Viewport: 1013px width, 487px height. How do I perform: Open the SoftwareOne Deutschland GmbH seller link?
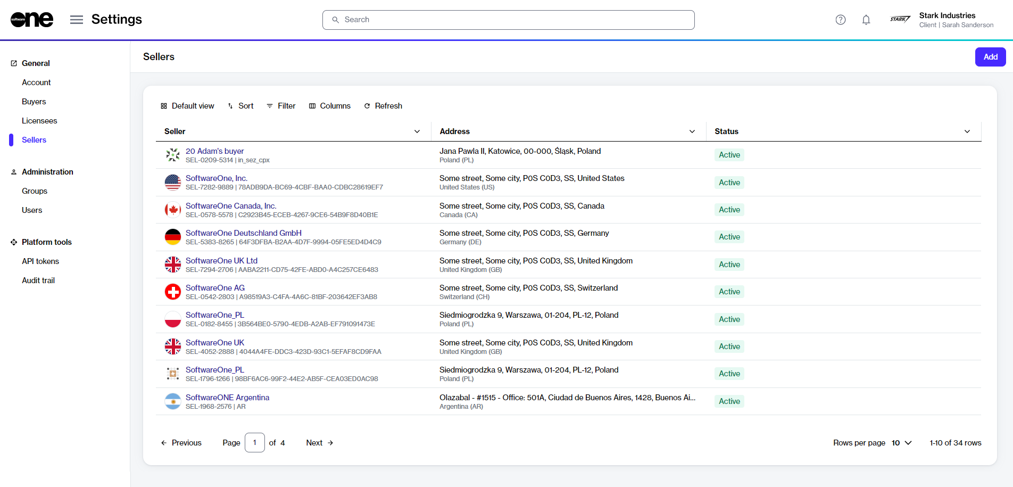(244, 233)
